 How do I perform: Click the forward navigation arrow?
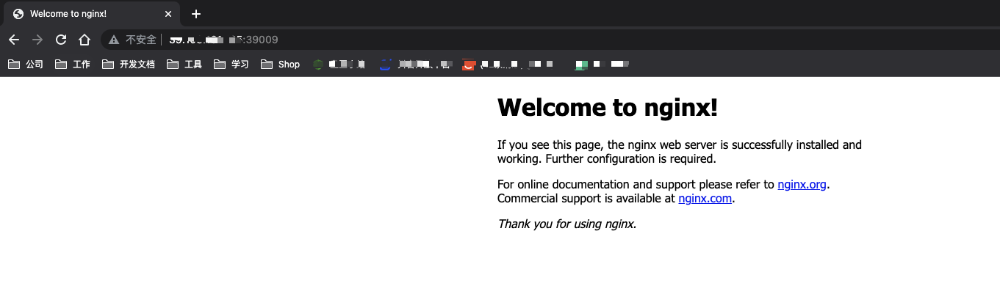click(x=37, y=40)
